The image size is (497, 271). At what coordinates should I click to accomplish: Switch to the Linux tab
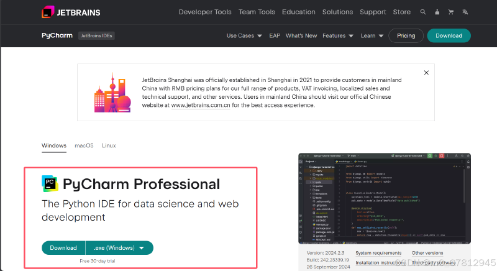109,145
